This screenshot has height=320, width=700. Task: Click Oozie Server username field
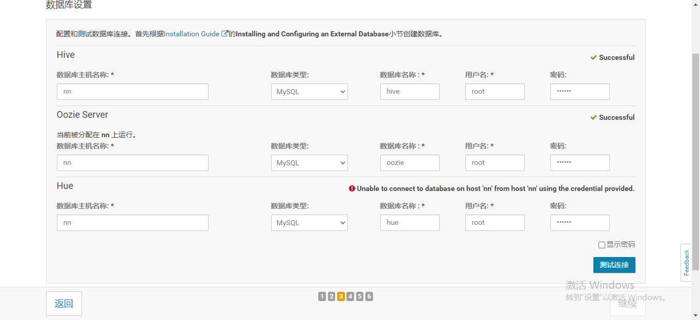[495, 163]
